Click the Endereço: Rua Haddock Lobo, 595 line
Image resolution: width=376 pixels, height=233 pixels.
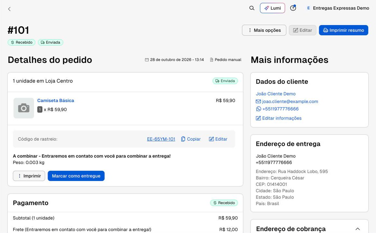click(x=291, y=171)
